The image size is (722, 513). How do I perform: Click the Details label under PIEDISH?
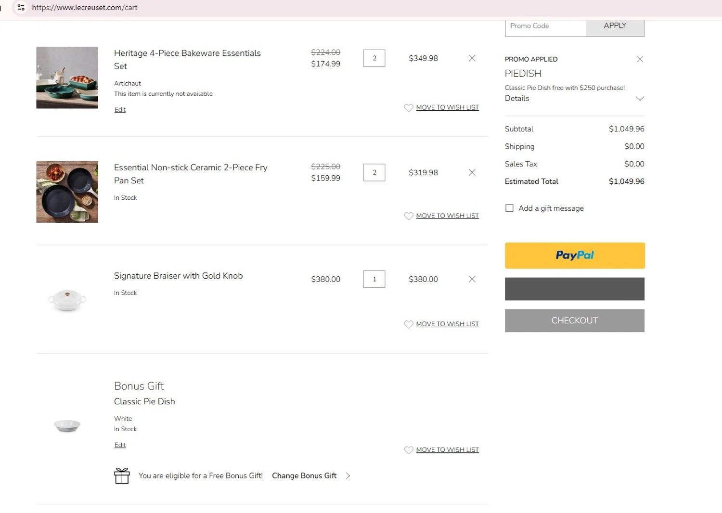[x=517, y=98]
